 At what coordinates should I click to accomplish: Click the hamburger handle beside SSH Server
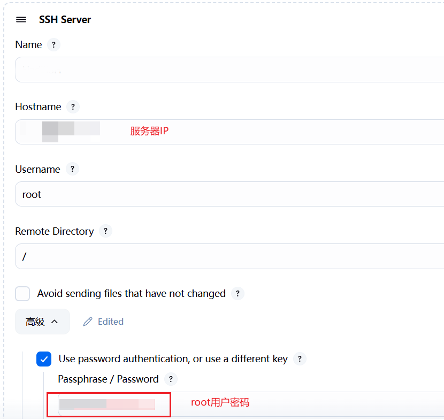coord(21,20)
